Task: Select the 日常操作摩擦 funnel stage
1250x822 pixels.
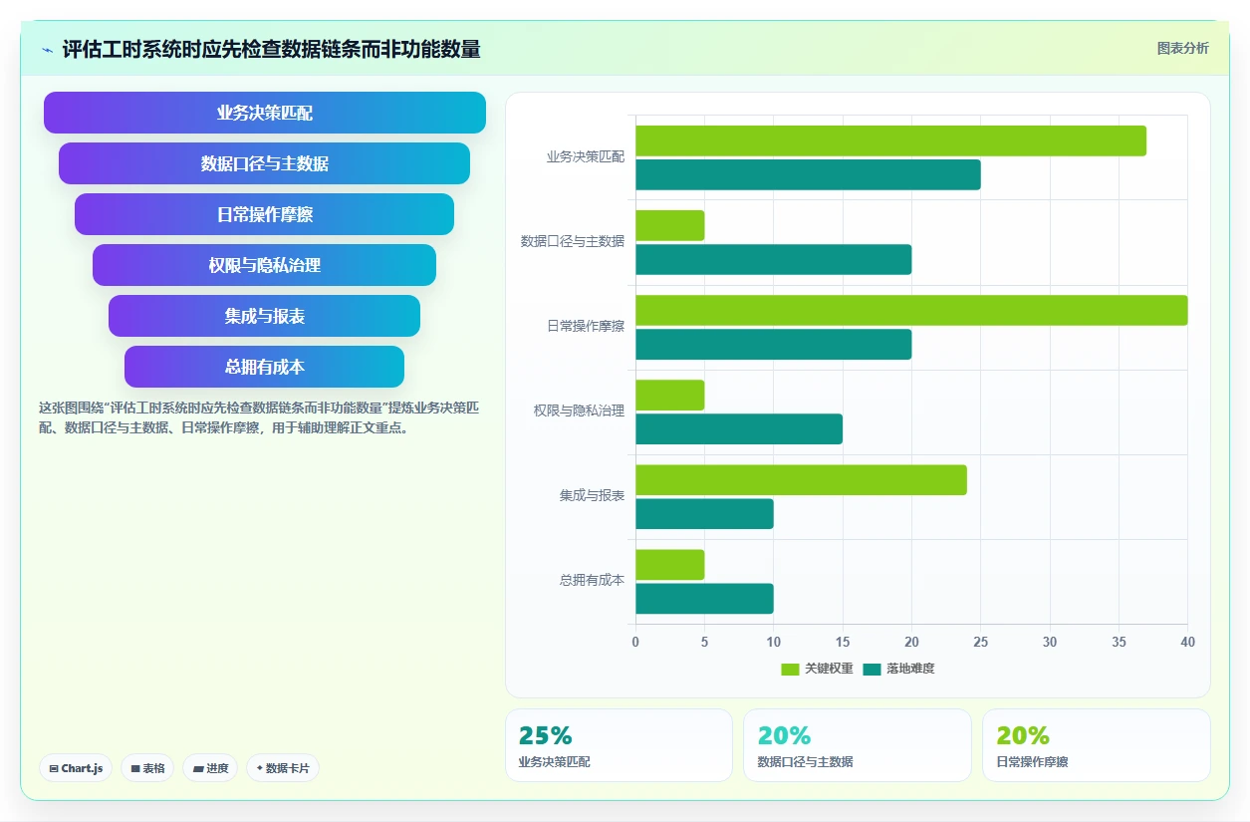Action: [x=265, y=214]
